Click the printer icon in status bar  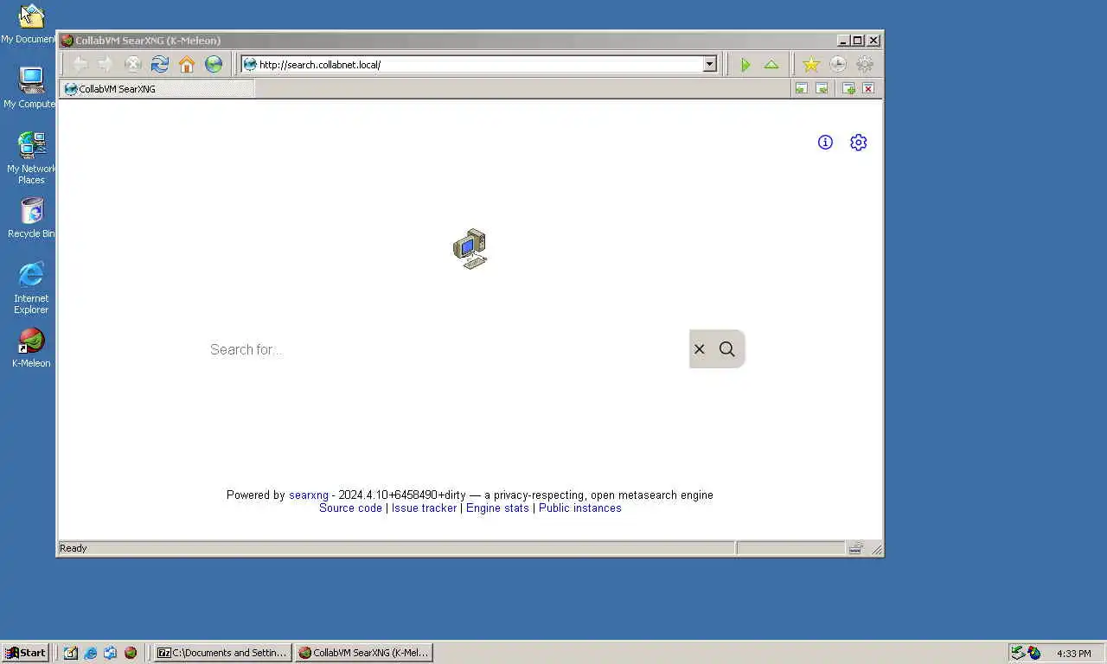(855, 547)
